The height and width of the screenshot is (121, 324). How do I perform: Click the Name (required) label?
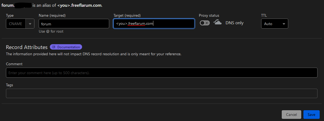52,16
